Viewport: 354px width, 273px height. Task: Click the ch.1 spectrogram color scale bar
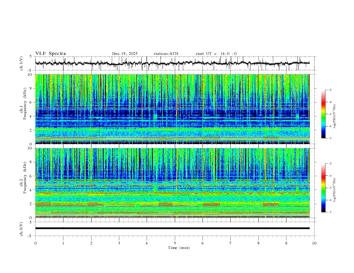pos(324,114)
